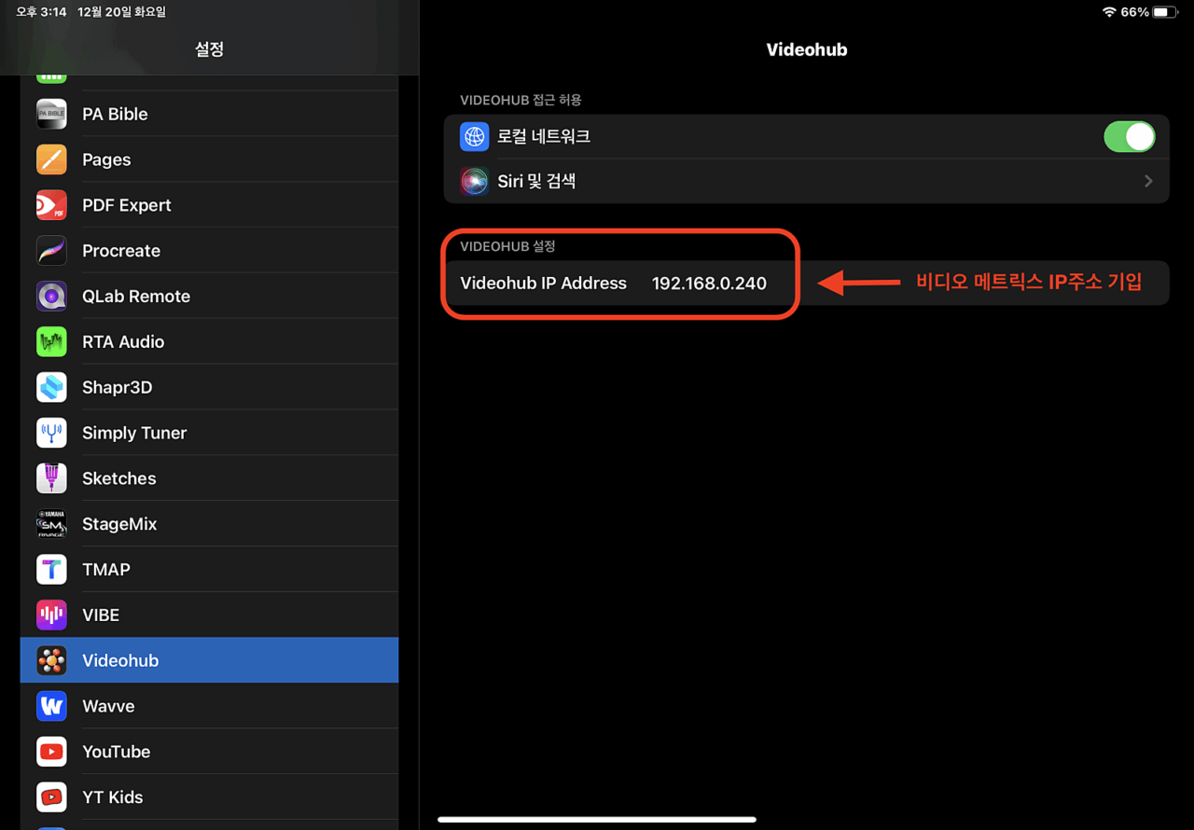Click the Videohub app icon in sidebar

pos(51,660)
